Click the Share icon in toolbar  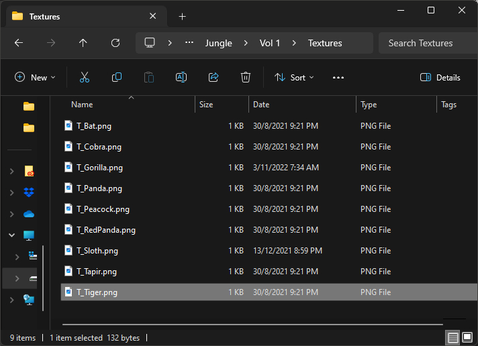pos(213,77)
